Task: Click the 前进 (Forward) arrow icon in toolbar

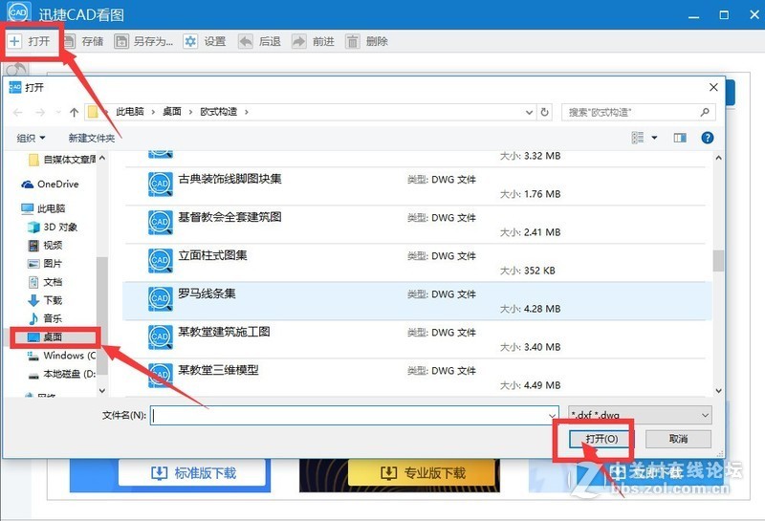Action: click(298, 41)
